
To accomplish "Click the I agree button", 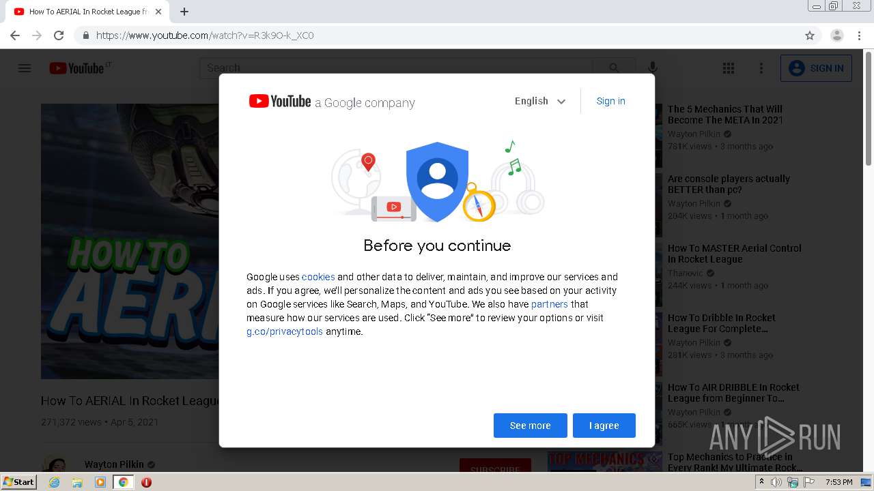I will [x=604, y=426].
